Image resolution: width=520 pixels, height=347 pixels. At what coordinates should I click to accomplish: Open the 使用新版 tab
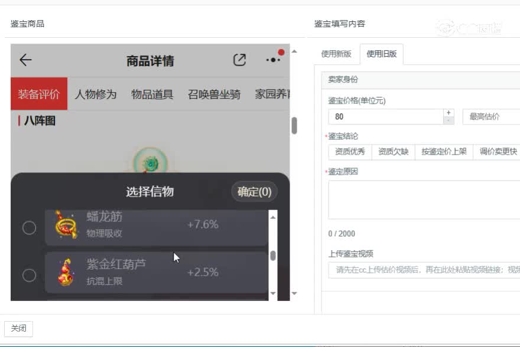point(336,54)
